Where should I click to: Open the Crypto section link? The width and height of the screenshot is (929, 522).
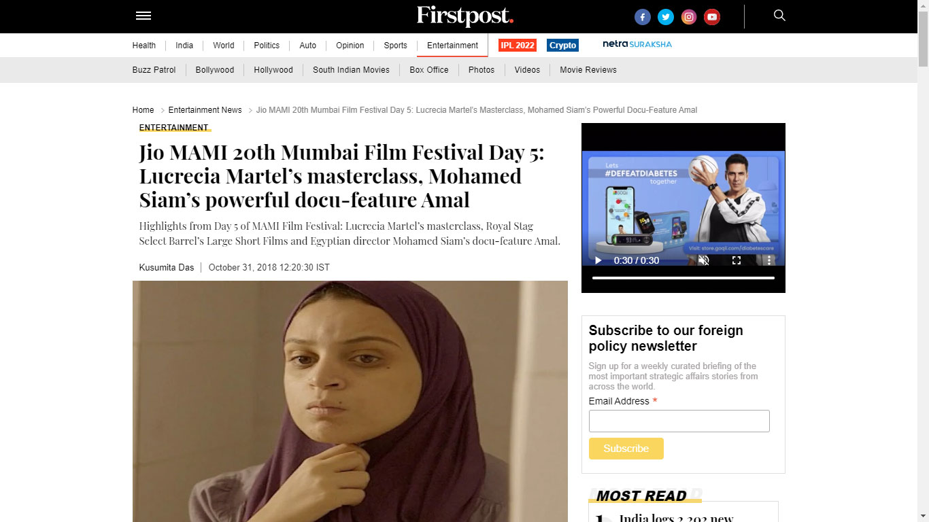(x=562, y=46)
